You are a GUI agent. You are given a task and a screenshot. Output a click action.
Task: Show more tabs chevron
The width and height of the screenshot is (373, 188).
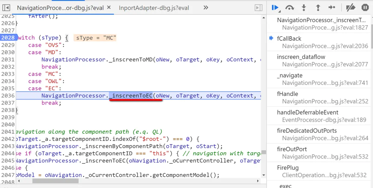click(x=206, y=8)
